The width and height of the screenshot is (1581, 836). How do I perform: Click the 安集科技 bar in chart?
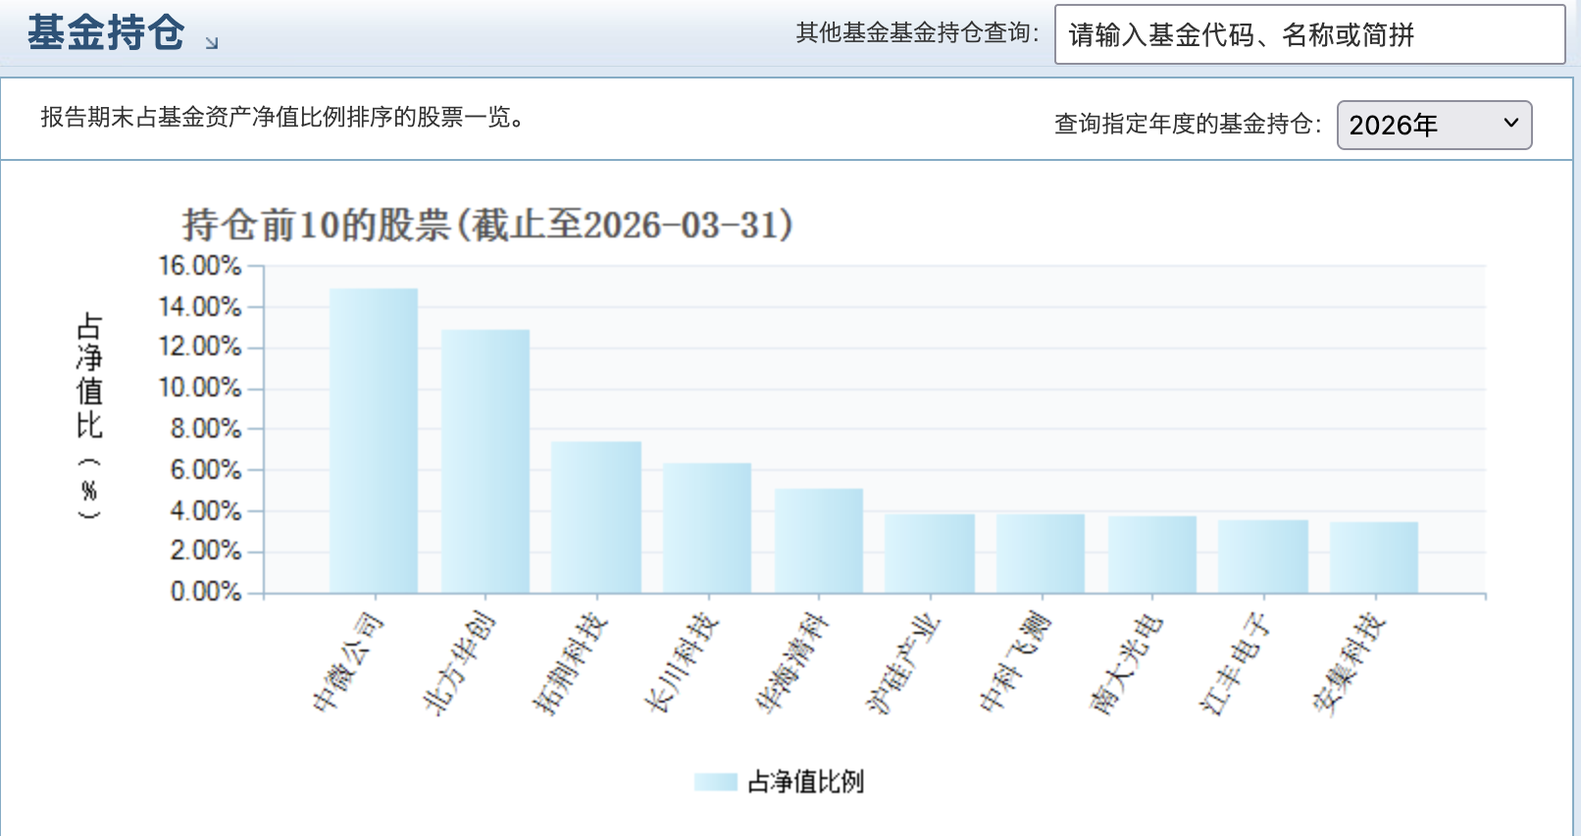(x=1374, y=557)
